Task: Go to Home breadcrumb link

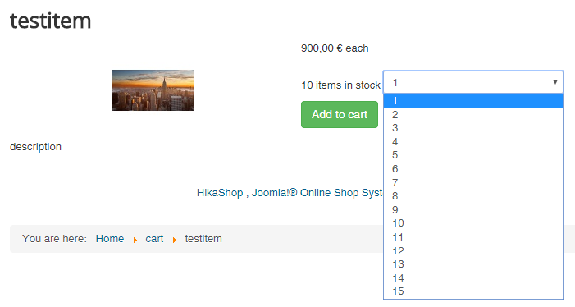Action: [x=110, y=239]
